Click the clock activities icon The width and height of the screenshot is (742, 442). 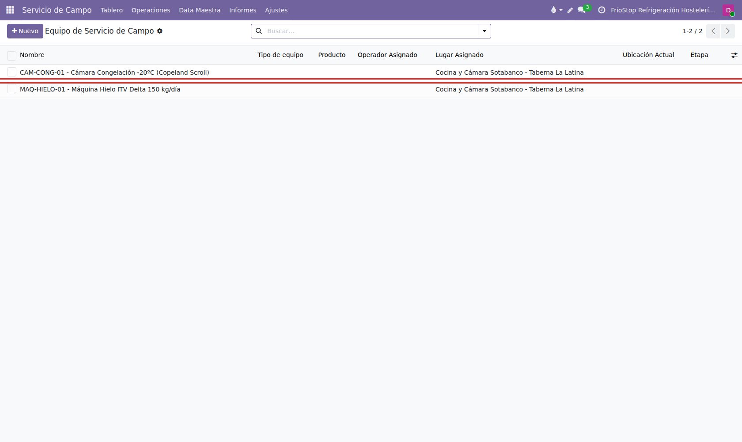[x=602, y=10]
